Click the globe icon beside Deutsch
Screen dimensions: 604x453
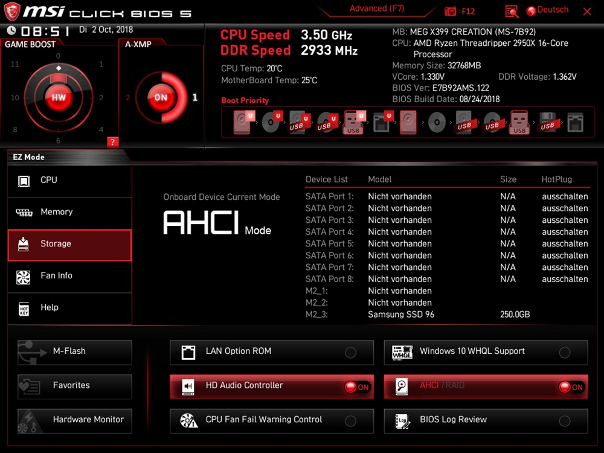pyautogui.click(x=532, y=11)
